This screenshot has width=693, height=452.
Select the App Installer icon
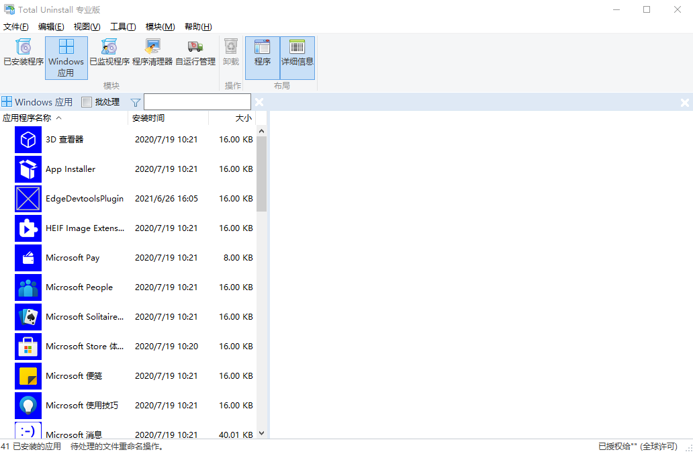point(28,169)
